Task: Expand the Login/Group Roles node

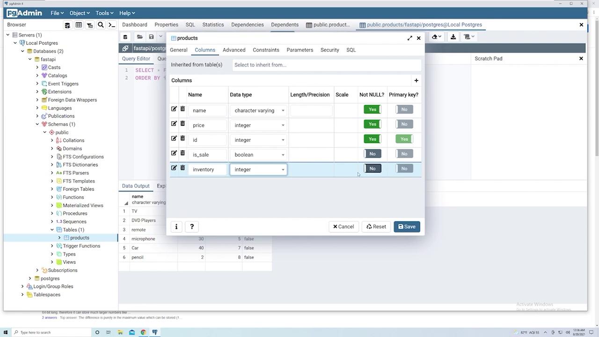Action: coord(22,286)
